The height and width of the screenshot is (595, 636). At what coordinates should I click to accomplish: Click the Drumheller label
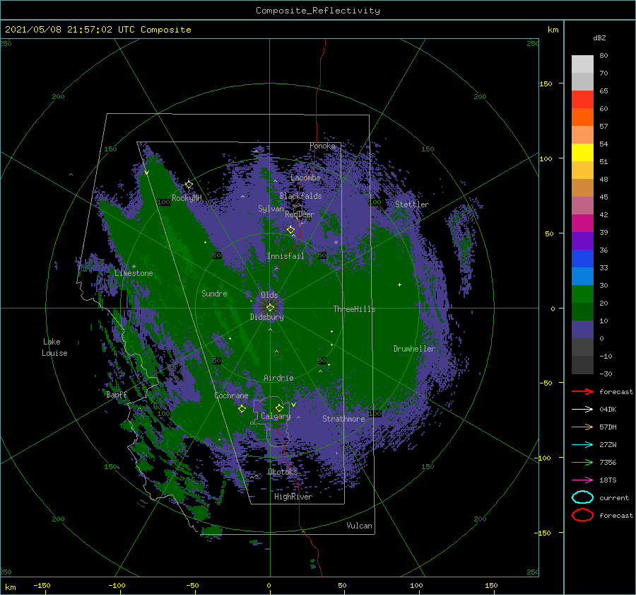click(x=414, y=349)
